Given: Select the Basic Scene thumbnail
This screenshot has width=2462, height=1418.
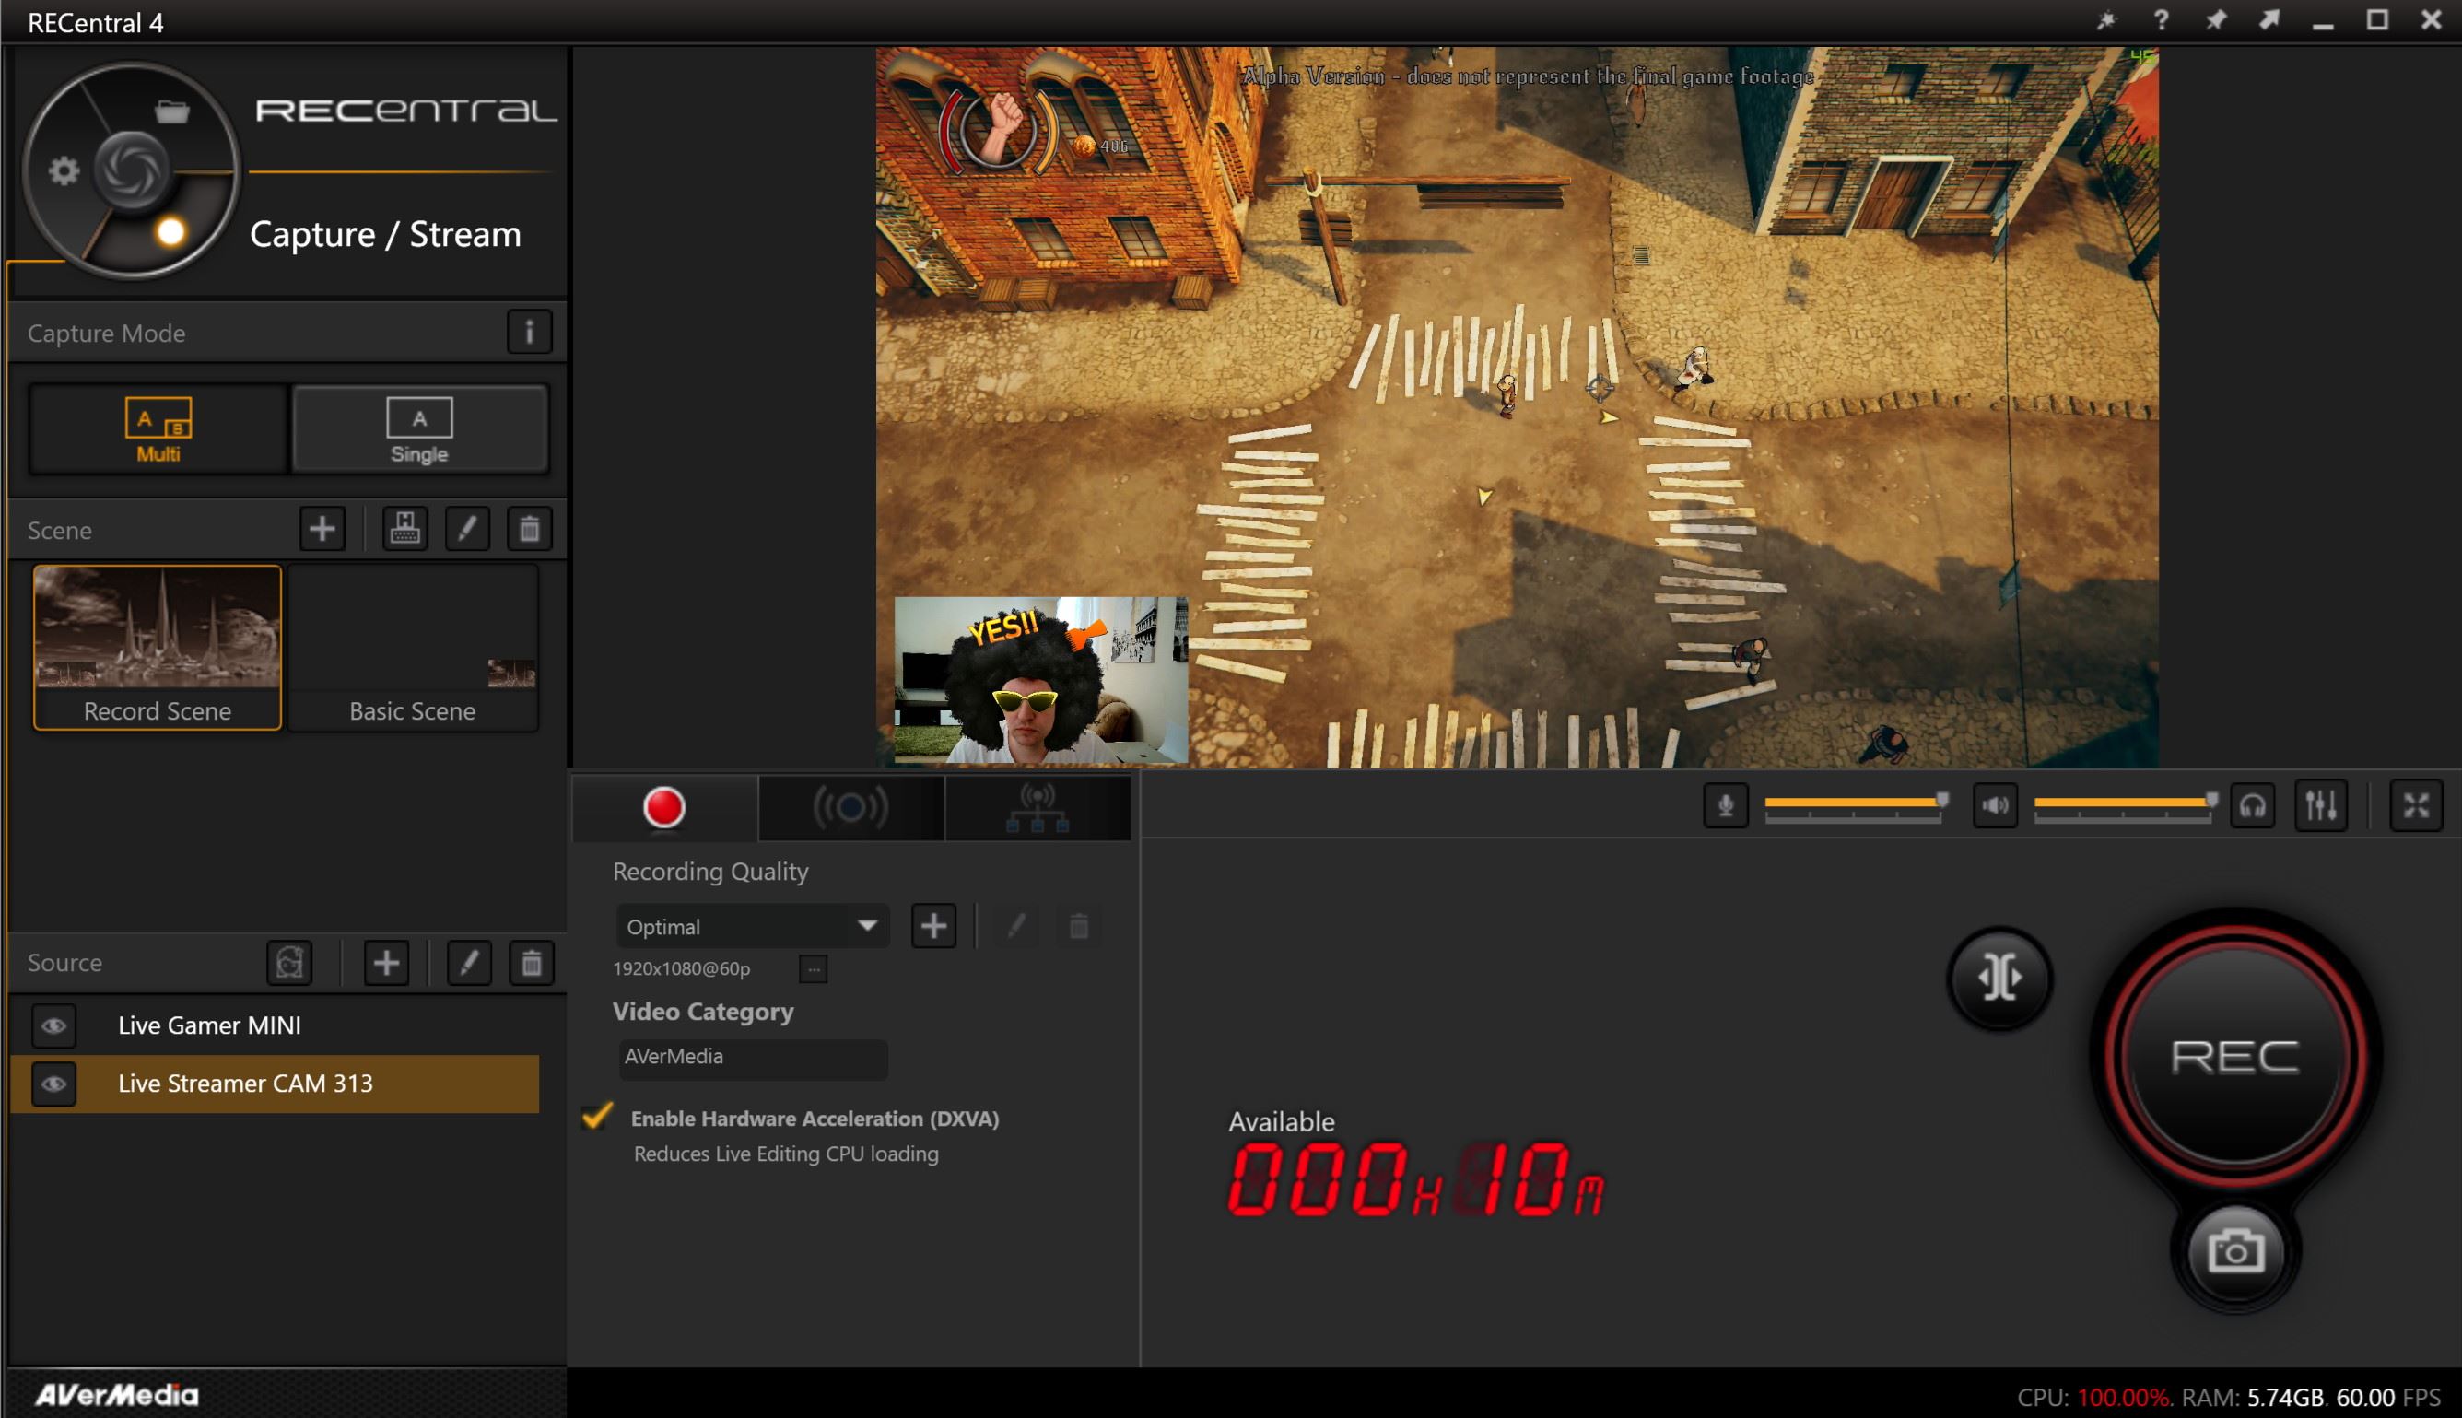Looking at the screenshot, I should tap(413, 647).
